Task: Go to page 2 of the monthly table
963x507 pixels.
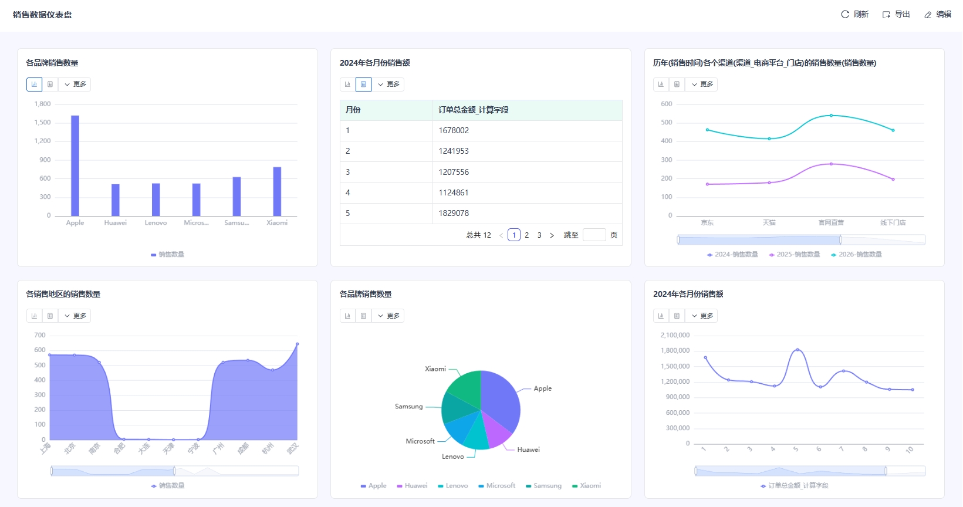Action: [526, 235]
